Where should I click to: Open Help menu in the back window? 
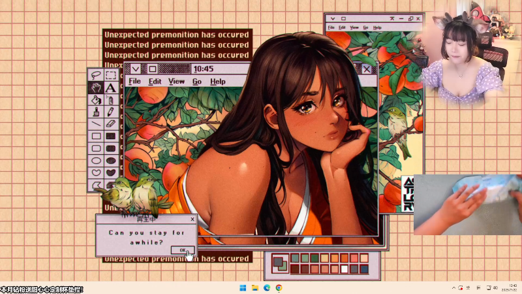pyautogui.click(x=377, y=27)
